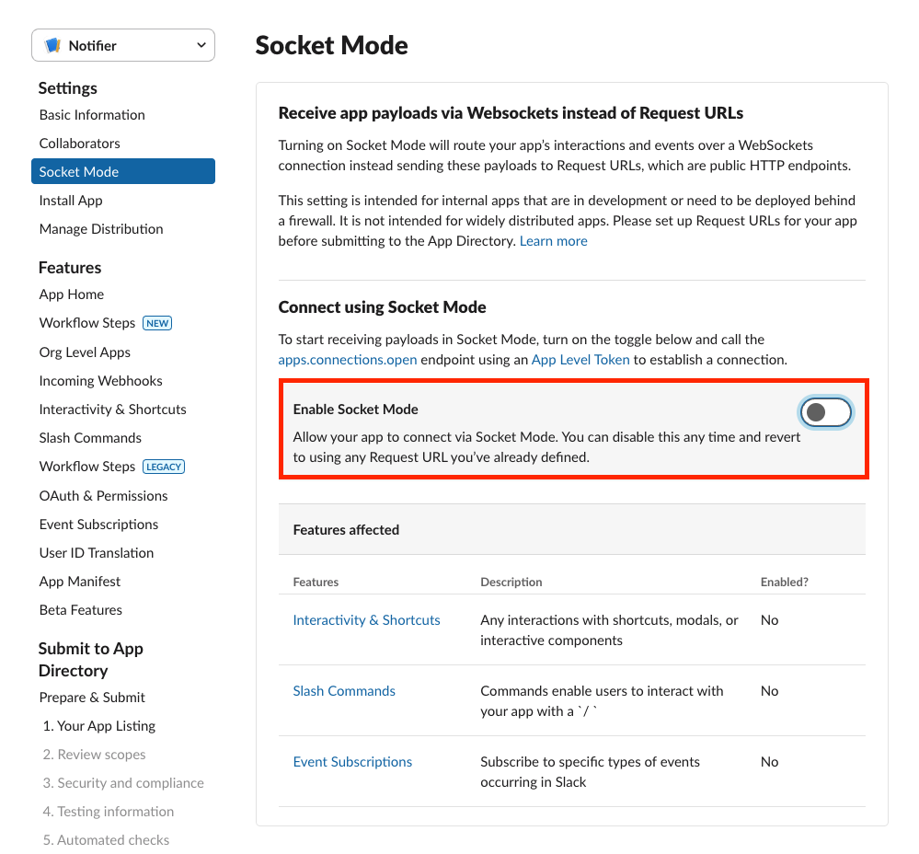Open Event Subscriptions link in the table
Screen dimensions: 919x854
[352, 762]
